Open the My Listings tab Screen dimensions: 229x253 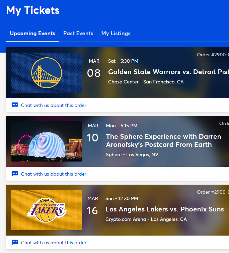click(116, 34)
